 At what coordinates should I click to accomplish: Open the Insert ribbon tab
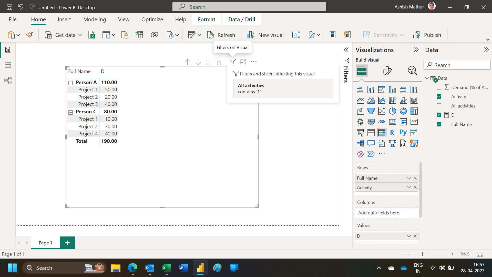point(64,19)
